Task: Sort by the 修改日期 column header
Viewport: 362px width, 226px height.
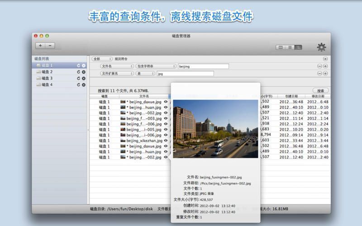Action: (x=318, y=96)
